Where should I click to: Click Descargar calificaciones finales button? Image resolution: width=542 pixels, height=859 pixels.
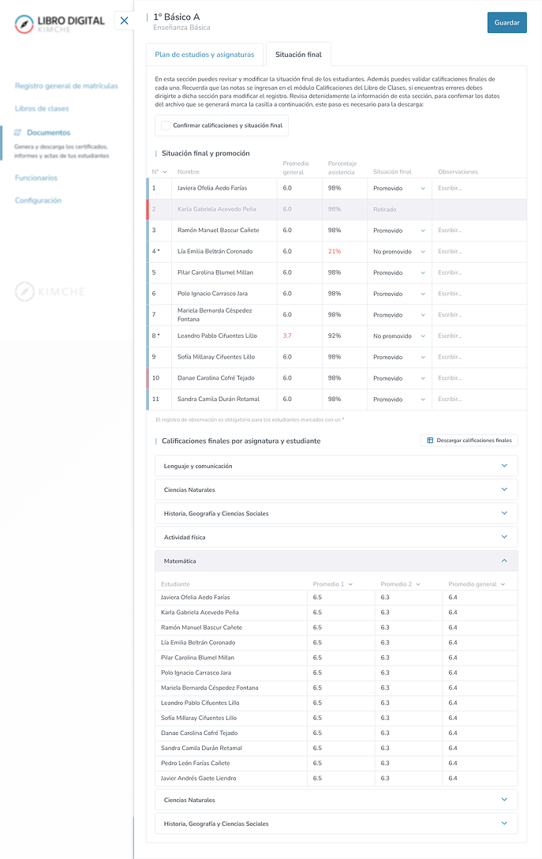point(469,441)
